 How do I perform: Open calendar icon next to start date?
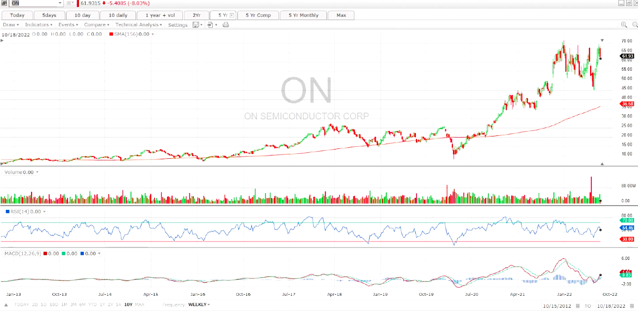(x=578, y=306)
